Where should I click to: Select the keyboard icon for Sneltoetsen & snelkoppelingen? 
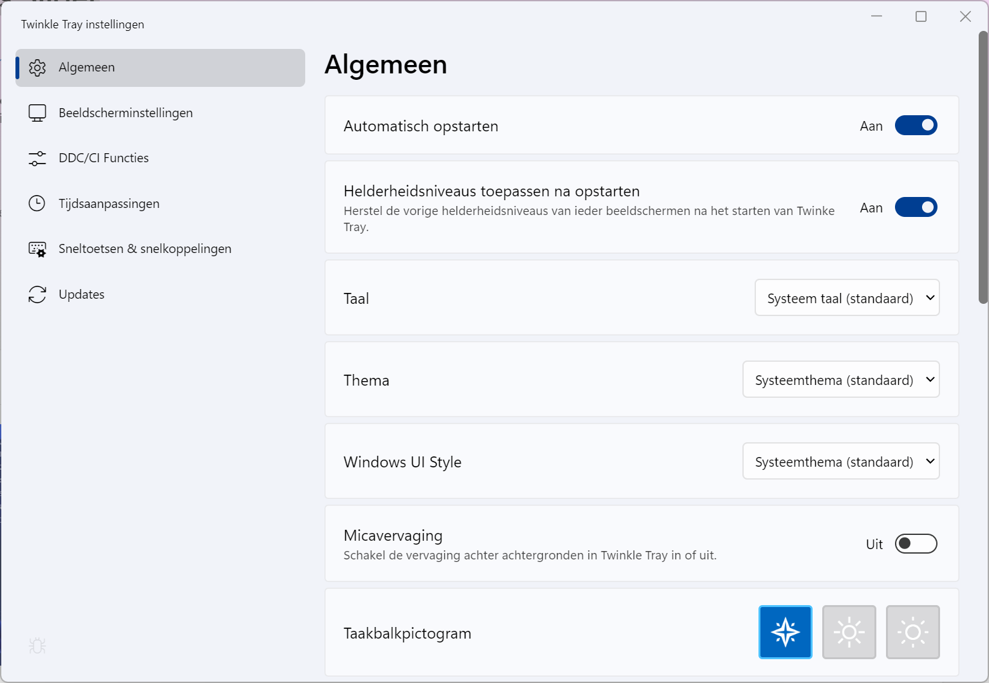(x=37, y=248)
